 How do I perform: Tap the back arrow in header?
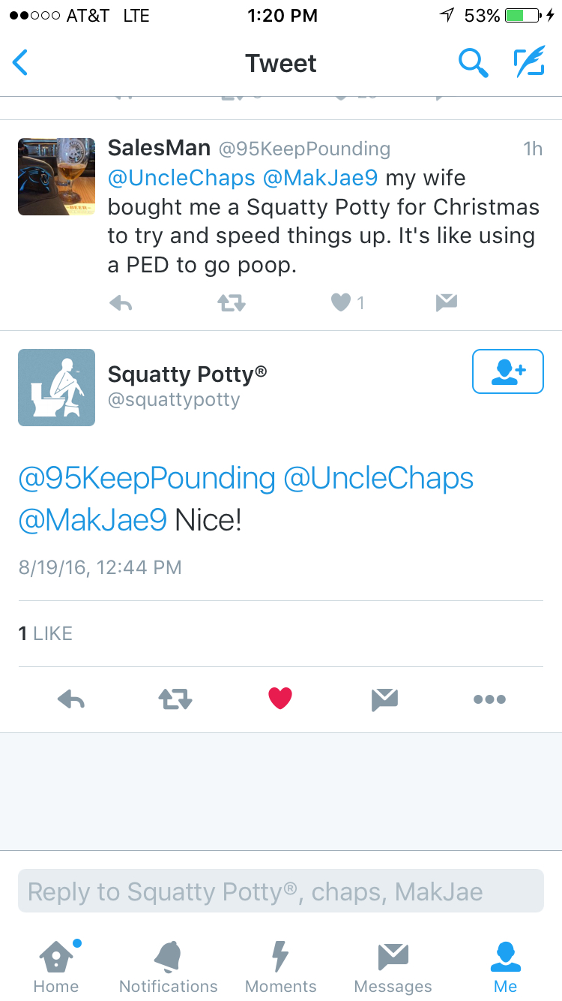20,63
